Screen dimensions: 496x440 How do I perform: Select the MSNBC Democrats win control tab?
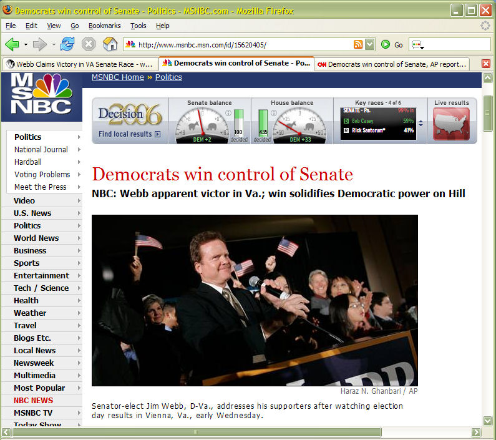coord(236,63)
